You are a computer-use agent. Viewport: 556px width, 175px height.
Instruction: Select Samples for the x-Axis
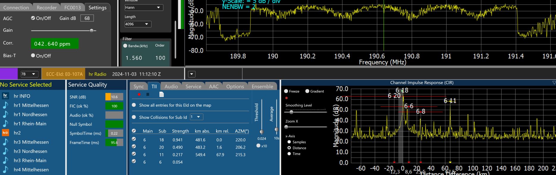289,142
